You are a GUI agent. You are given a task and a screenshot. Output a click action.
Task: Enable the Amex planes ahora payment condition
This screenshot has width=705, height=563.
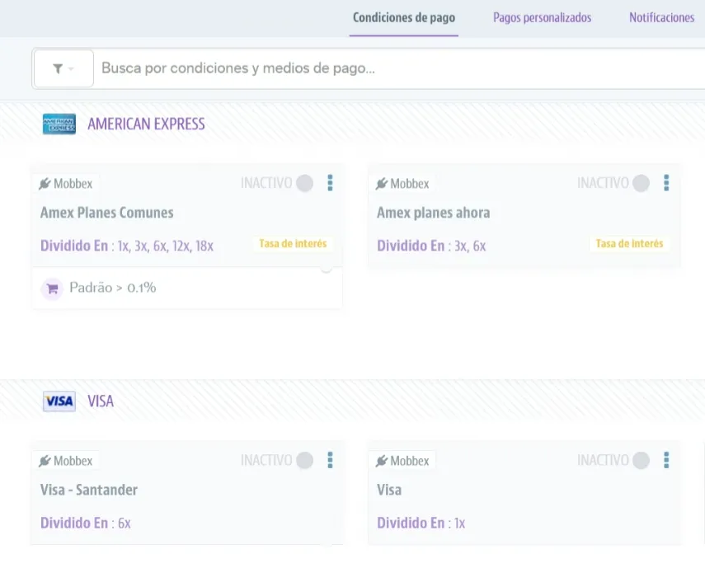click(x=641, y=183)
